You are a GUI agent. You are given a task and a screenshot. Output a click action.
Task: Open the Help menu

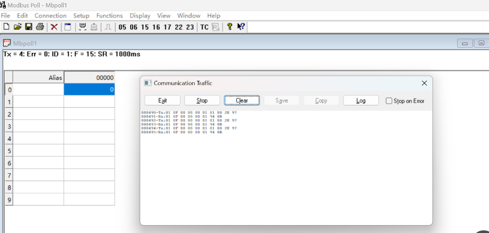click(214, 15)
